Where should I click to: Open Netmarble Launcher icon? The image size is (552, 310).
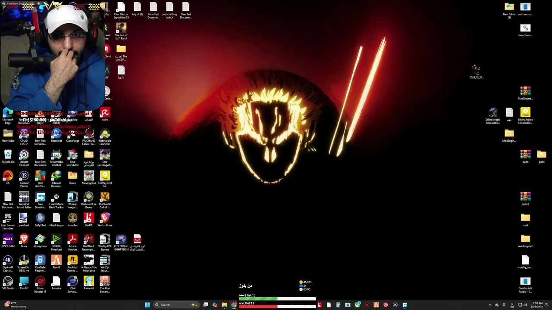[x=105, y=137]
